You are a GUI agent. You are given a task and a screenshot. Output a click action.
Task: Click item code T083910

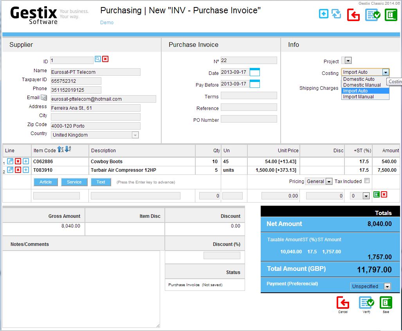coord(43,170)
